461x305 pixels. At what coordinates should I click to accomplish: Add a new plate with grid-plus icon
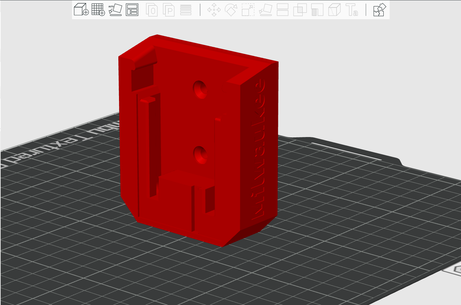98,10
